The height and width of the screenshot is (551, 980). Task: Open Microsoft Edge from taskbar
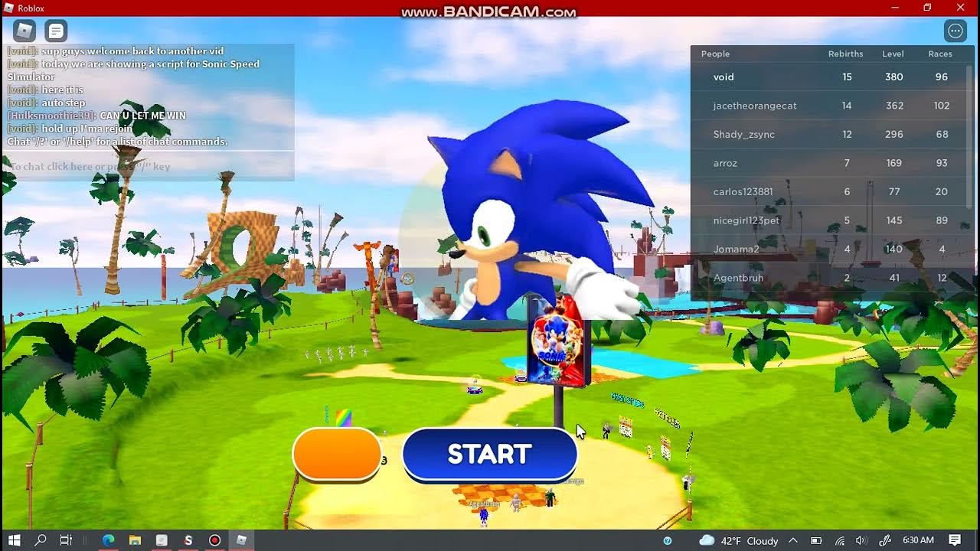tap(108, 540)
